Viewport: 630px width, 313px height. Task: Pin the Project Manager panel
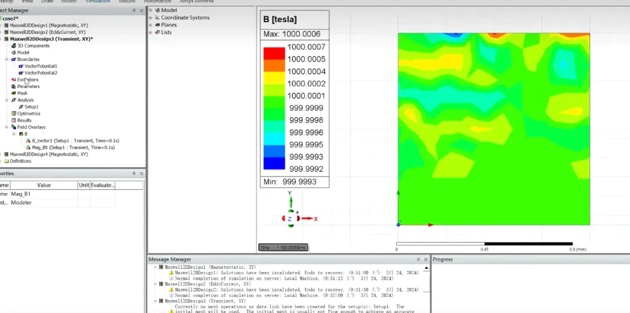point(134,10)
